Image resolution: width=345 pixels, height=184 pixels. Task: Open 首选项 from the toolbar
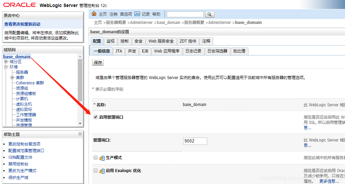coord(126,14)
